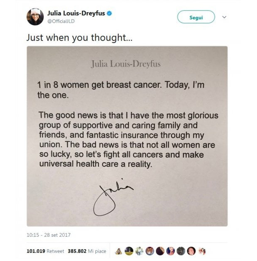This screenshot has height=261, width=257.
Task: Open Julia Louis-Dreyfus profile avatar photo
Action: (x=35, y=17)
